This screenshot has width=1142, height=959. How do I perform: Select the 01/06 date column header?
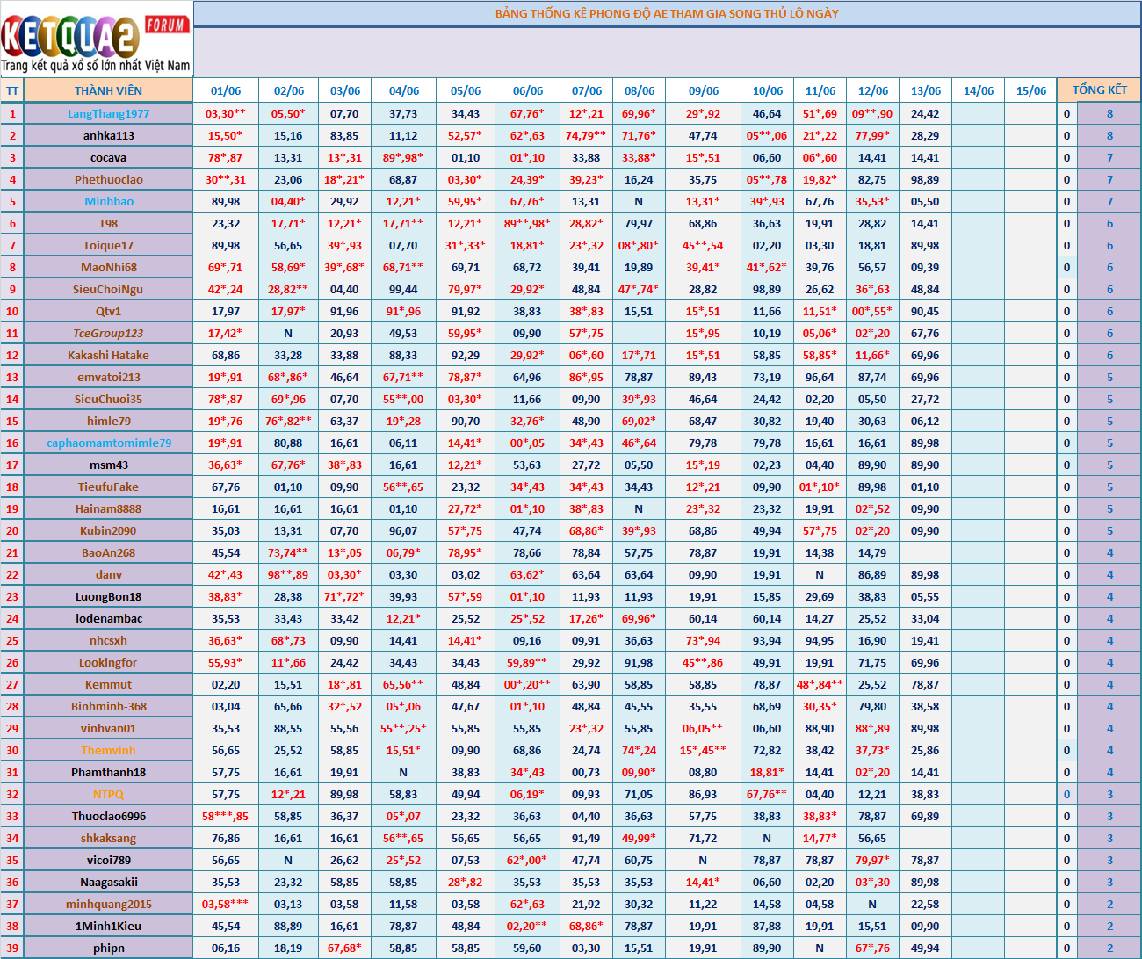[226, 90]
